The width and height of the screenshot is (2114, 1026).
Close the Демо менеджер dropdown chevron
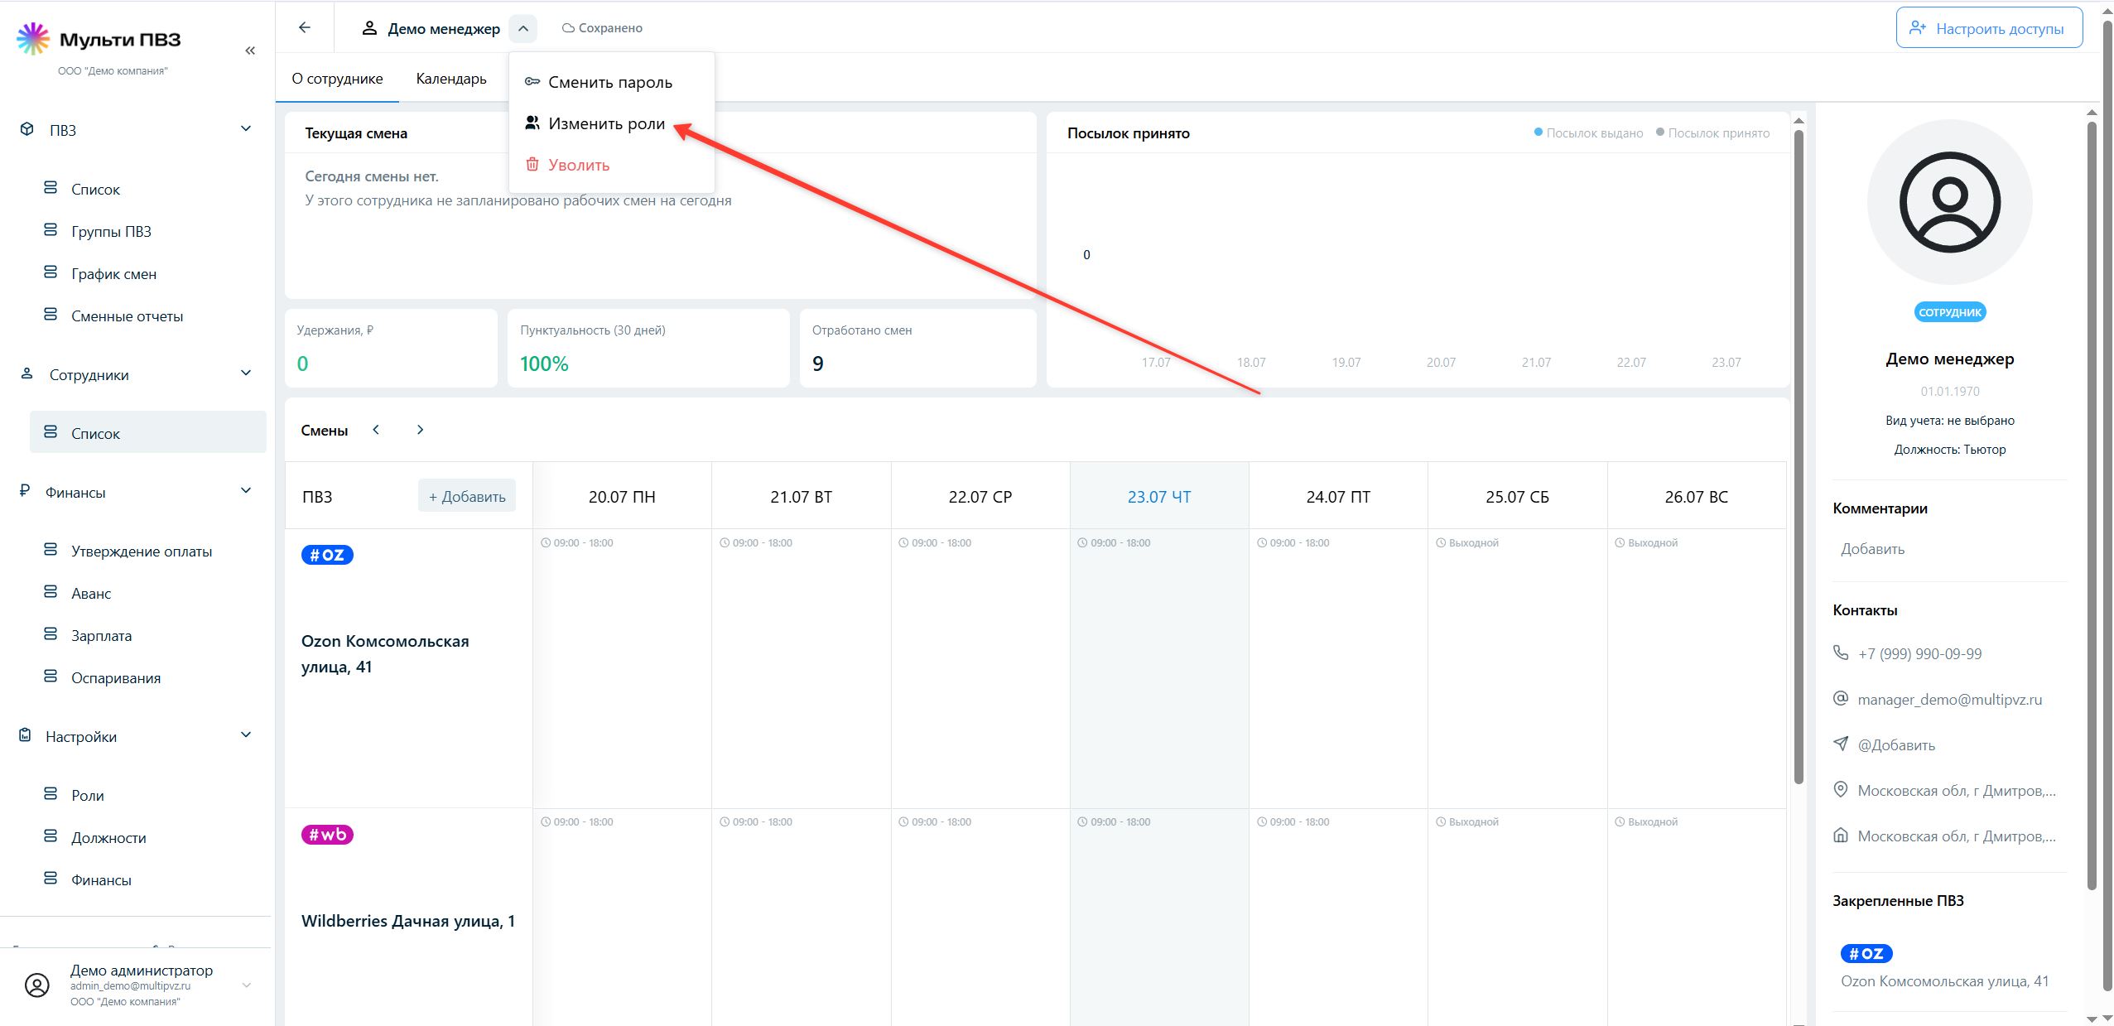(523, 29)
